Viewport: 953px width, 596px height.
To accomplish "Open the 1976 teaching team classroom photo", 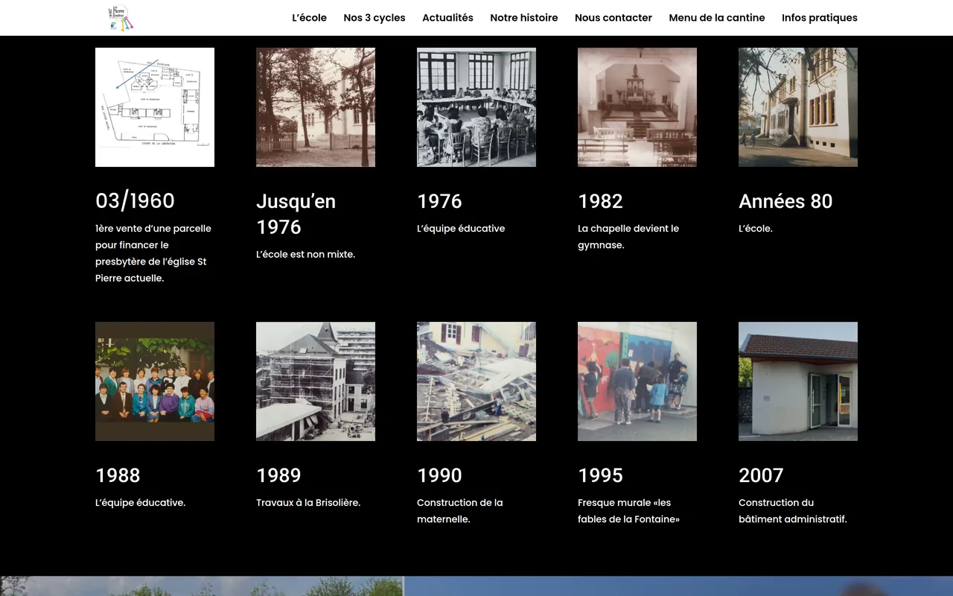I will click(476, 107).
